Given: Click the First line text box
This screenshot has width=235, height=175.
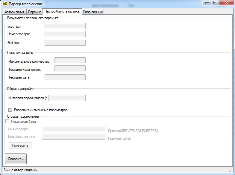Looking at the screenshot, I should (x=65, y=43).
